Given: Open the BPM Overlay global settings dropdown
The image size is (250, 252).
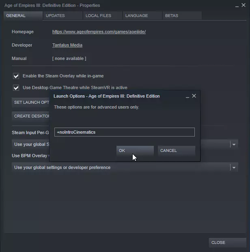Looking at the screenshot, I should [125, 167].
